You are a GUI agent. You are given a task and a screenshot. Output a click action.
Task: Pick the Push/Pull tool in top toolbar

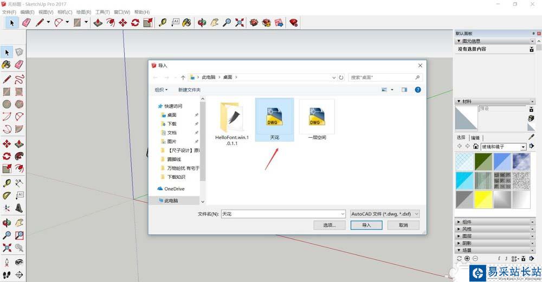pyautogui.click(x=98, y=23)
